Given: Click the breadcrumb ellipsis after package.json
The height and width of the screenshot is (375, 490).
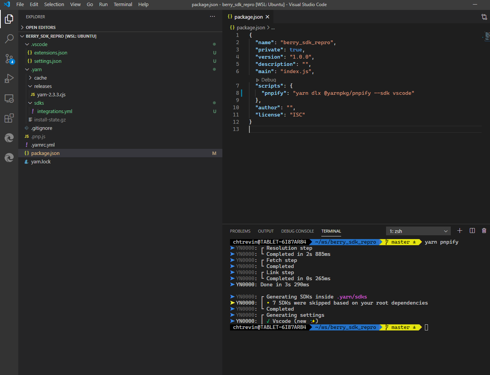Looking at the screenshot, I should click(x=273, y=28).
